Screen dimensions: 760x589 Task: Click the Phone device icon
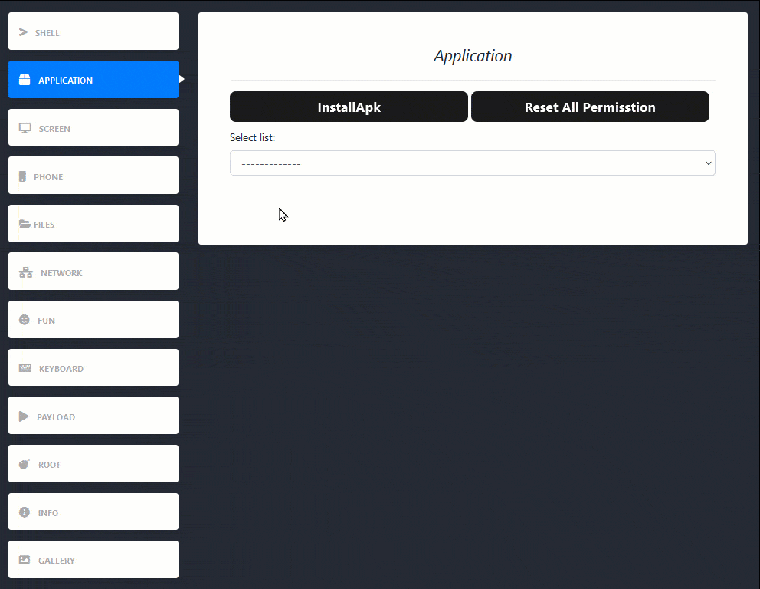(x=22, y=176)
